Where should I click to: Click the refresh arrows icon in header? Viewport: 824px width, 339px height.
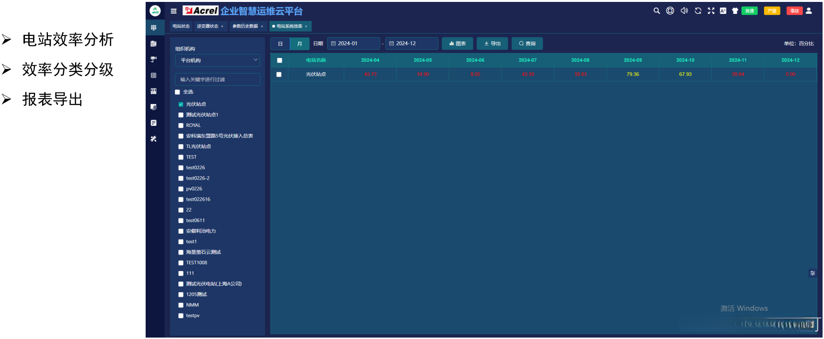(x=698, y=11)
